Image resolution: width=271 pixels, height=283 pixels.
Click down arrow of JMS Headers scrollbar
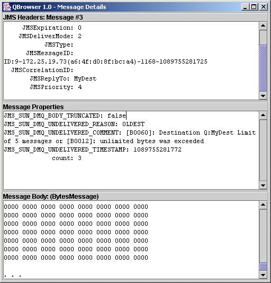coord(263,95)
